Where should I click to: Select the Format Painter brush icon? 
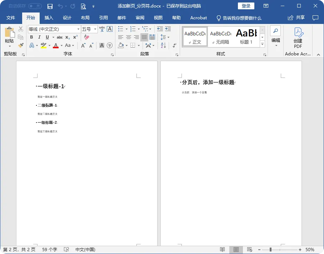click(21, 45)
